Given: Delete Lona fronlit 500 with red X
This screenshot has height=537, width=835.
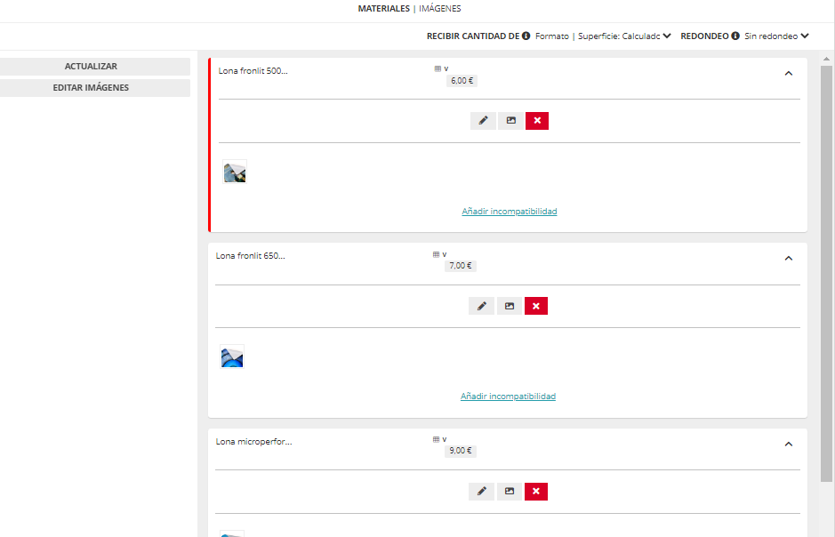Looking at the screenshot, I should click(537, 121).
